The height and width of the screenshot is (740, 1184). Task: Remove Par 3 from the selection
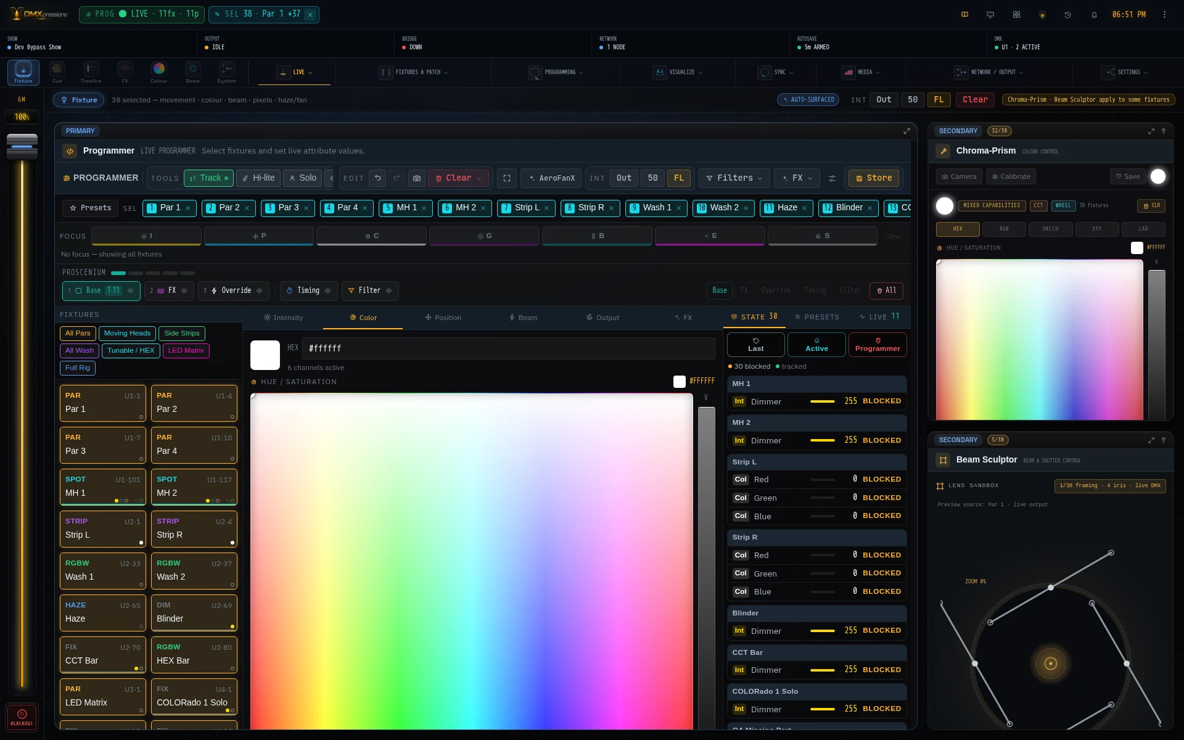306,208
